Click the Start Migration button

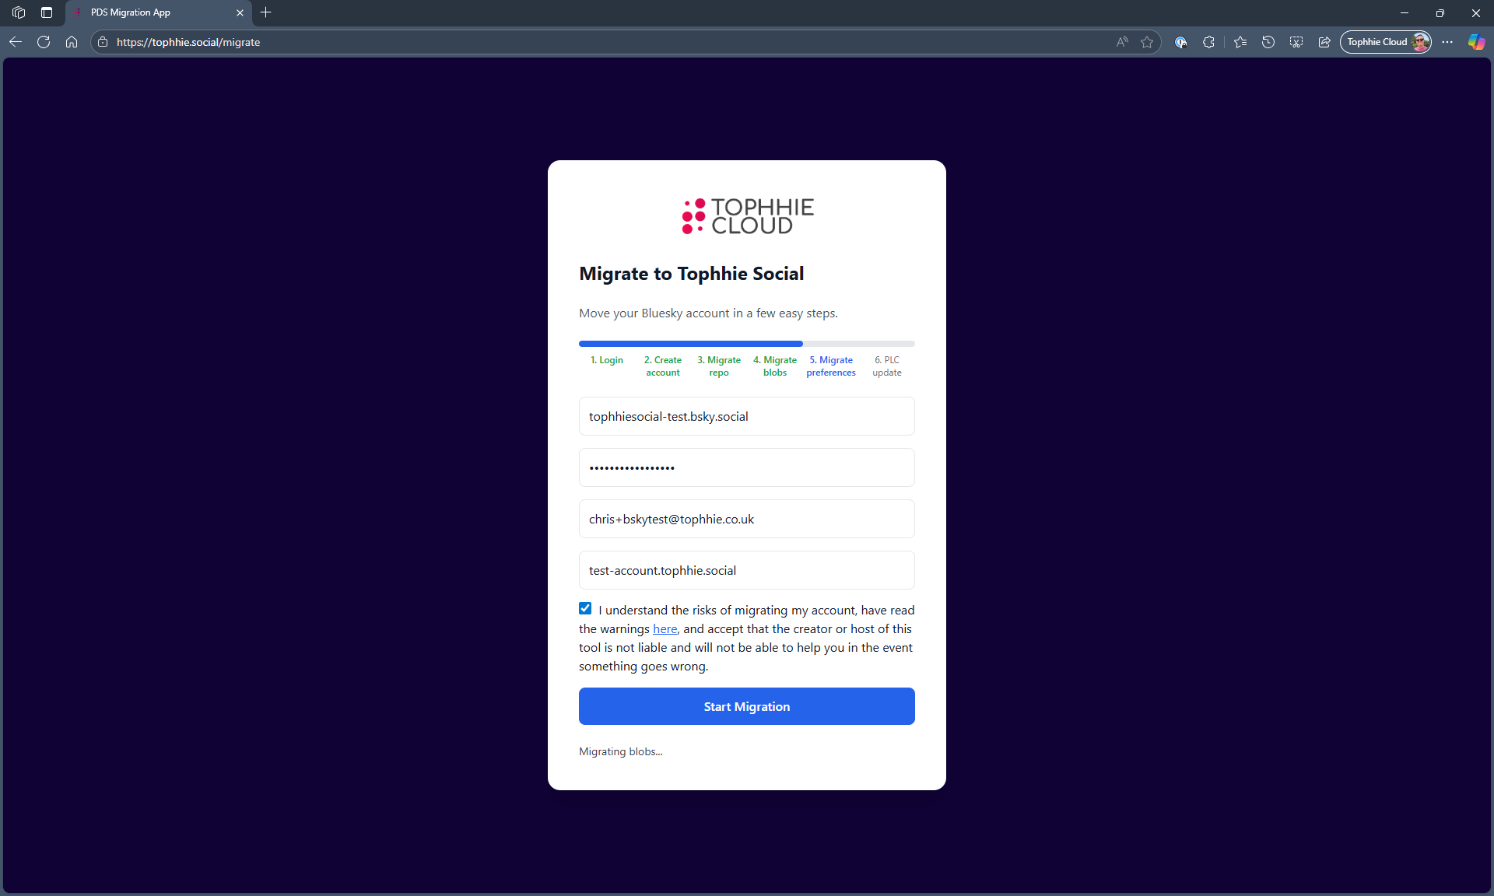(747, 706)
